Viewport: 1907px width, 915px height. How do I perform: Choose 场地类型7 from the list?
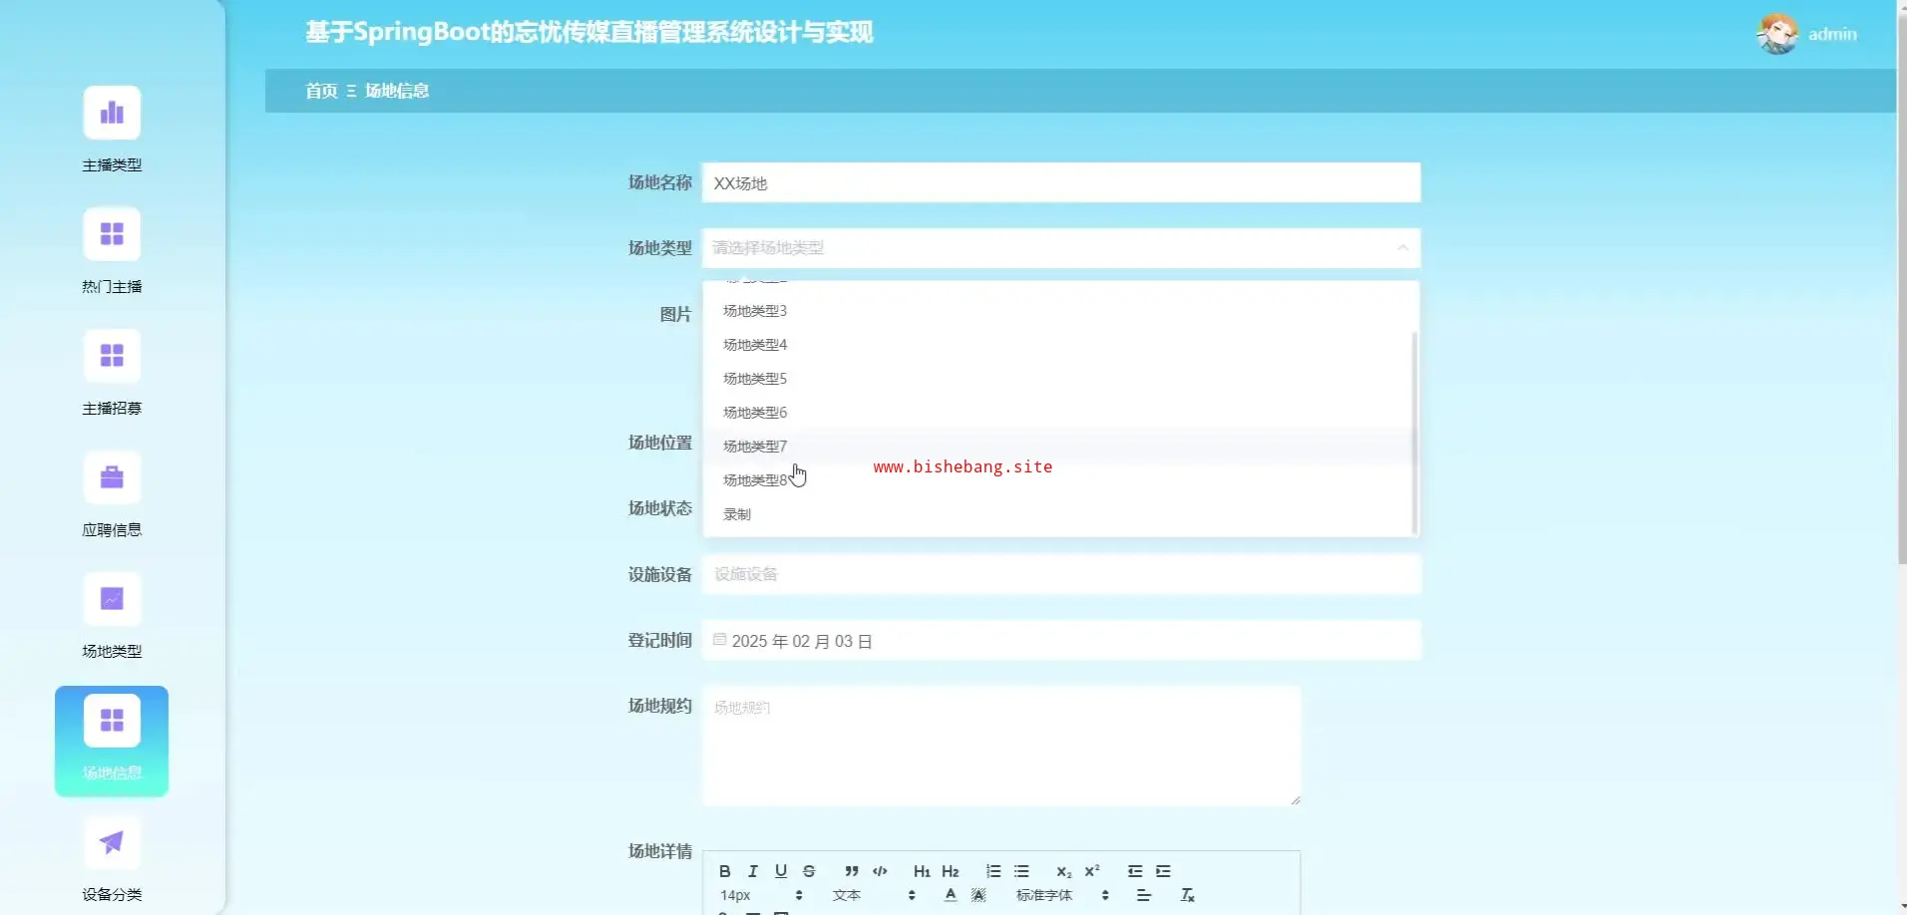pyautogui.click(x=1057, y=447)
